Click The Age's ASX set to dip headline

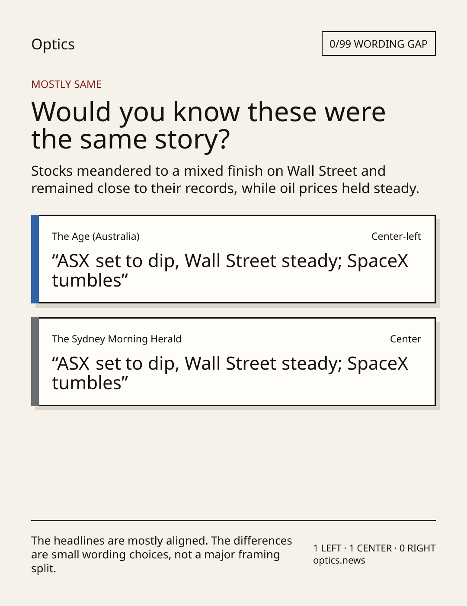[x=230, y=271]
